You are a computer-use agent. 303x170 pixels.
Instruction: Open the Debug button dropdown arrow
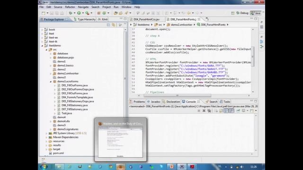pos(74,13)
